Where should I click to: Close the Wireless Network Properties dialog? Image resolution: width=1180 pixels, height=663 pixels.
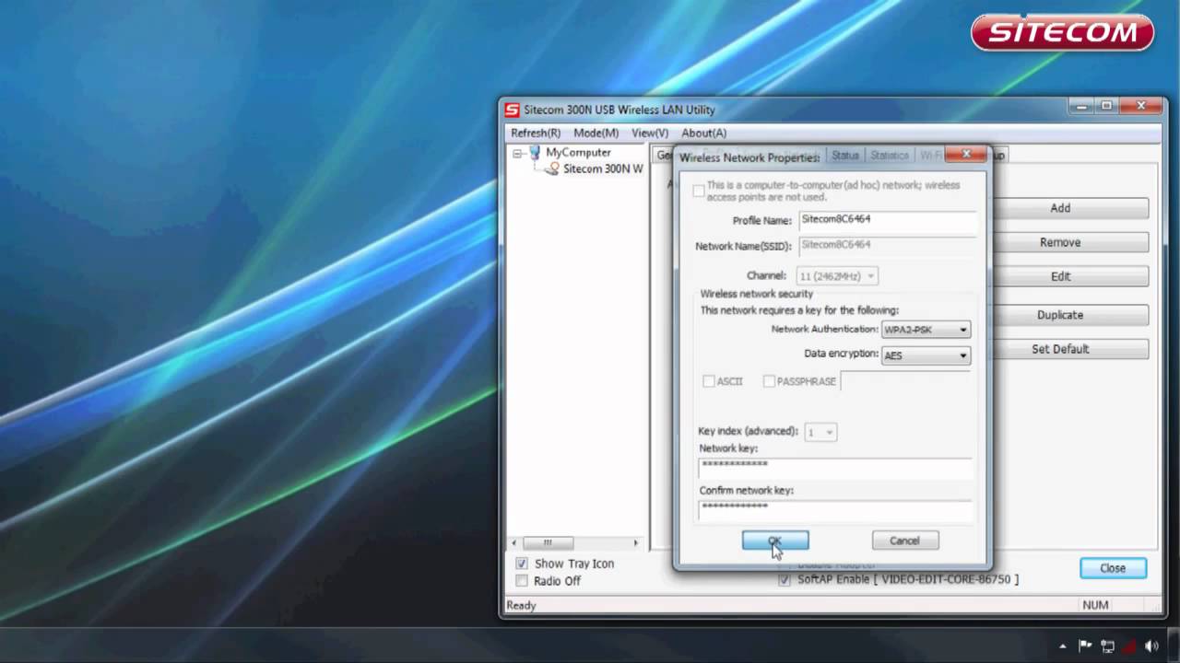[x=966, y=155]
